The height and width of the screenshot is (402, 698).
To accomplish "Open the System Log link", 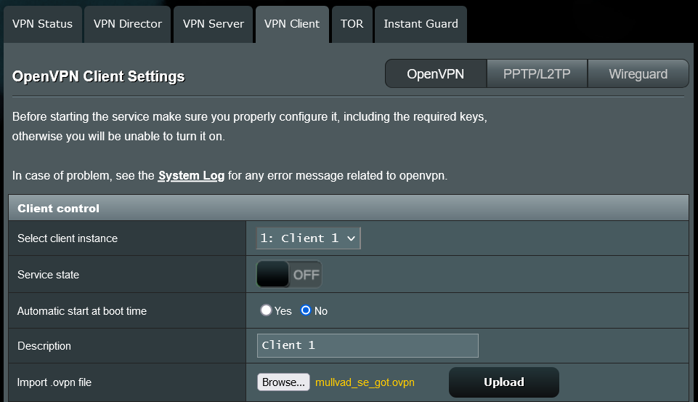I will 191,176.
